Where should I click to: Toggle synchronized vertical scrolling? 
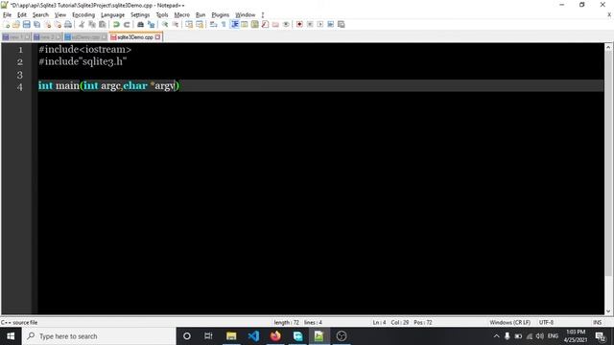pos(189,24)
